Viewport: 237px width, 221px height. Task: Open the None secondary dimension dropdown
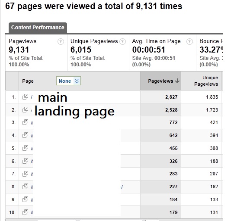[x=68, y=81]
